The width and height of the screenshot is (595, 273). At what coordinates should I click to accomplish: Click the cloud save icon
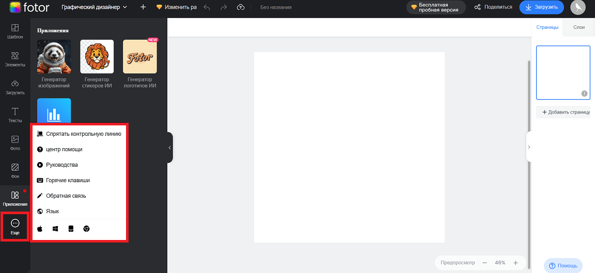[241, 7]
